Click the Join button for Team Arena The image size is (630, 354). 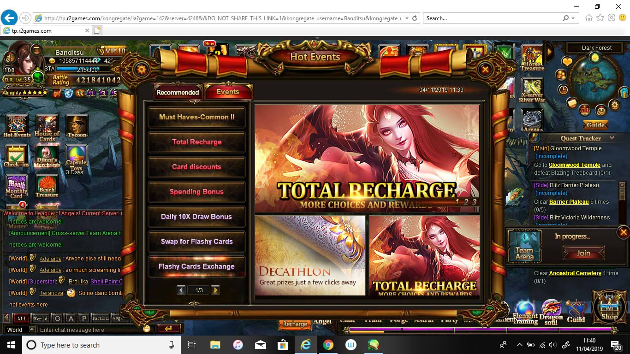click(x=583, y=253)
